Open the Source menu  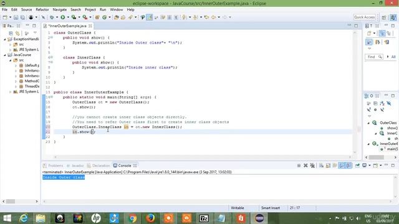[x=26, y=10]
